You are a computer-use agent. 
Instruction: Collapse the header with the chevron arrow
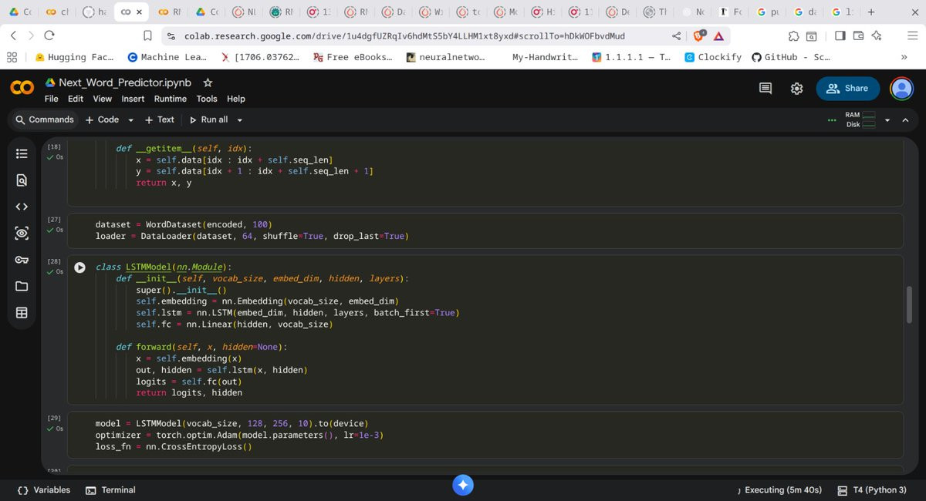[905, 120]
